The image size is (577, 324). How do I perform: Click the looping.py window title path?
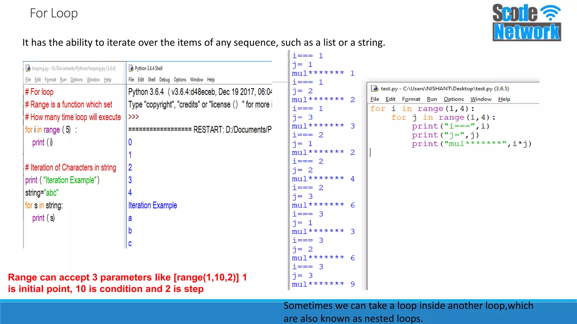click(x=74, y=68)
